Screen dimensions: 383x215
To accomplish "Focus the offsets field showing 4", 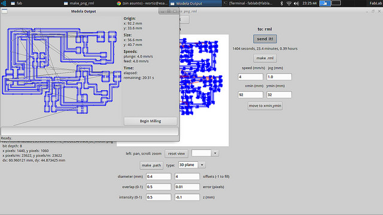I will tap(187, 176).
